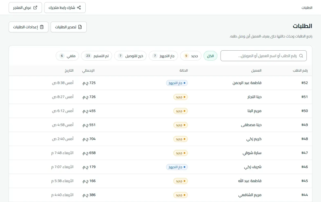This screenshot has height=202, width=321.
Task: Click the الإجمالي column header
Action: click(88, 71)
